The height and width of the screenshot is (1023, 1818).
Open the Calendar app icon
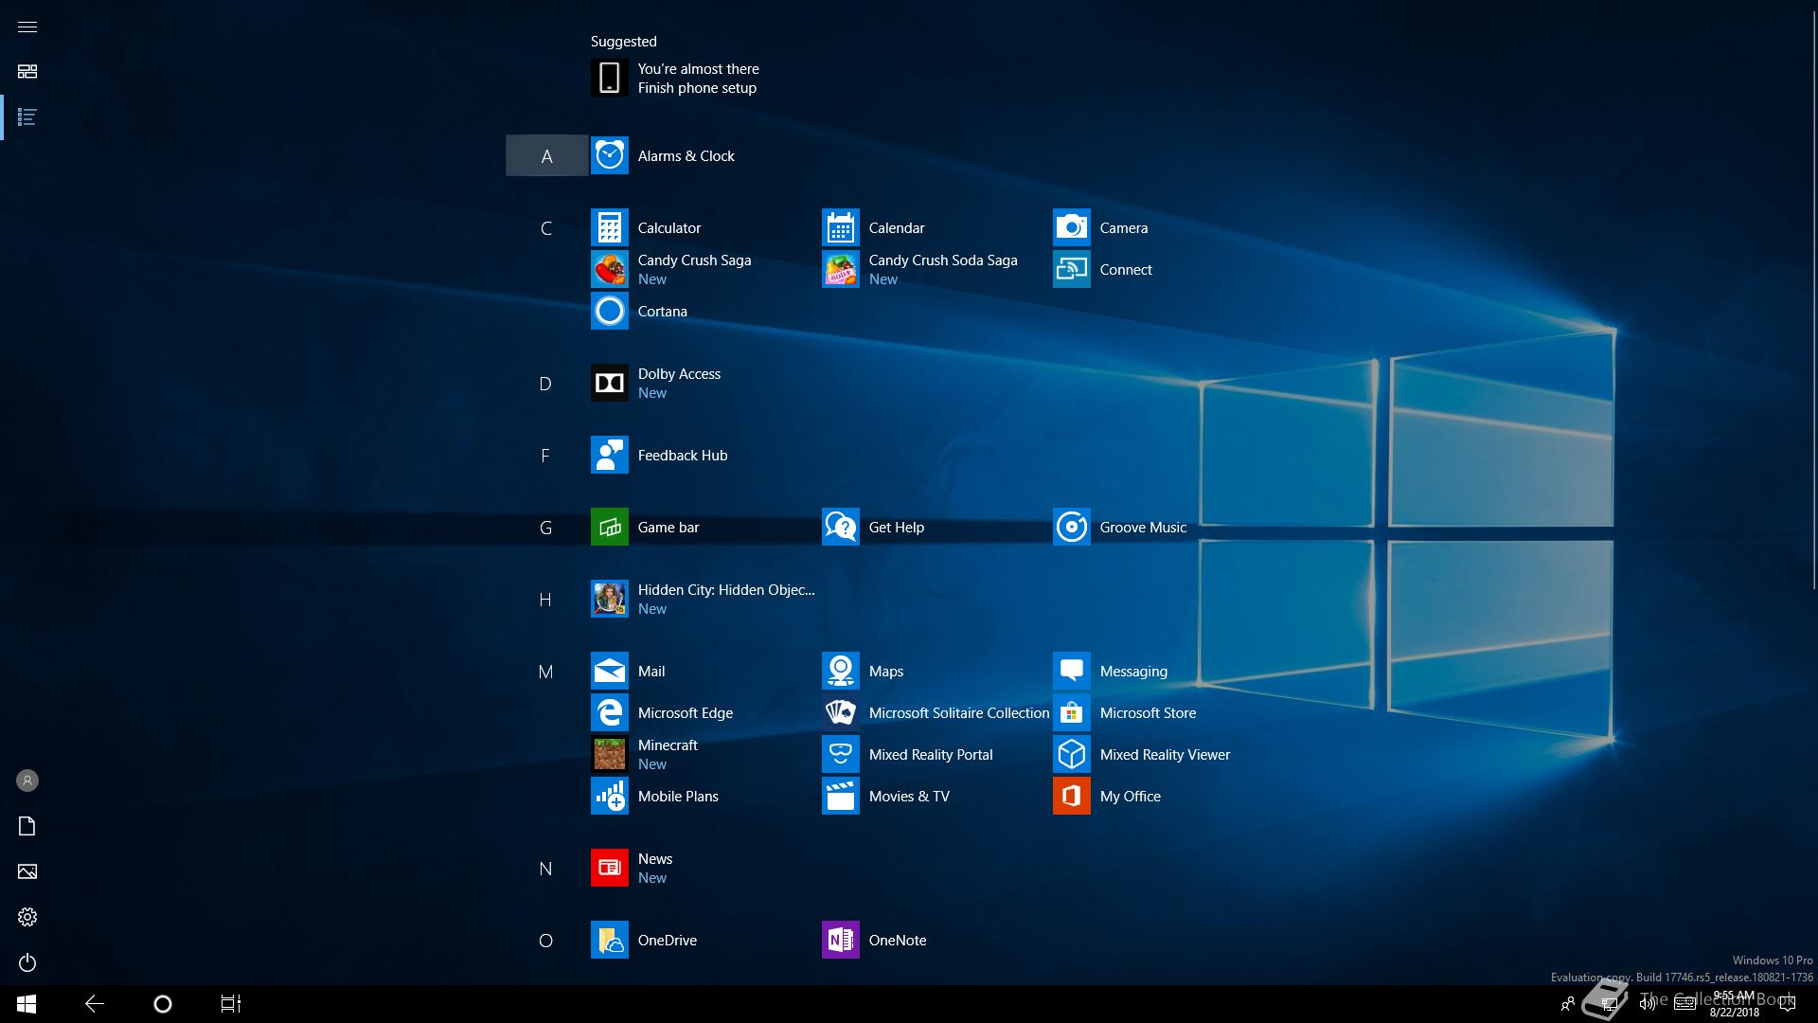(x=840, y=227)
